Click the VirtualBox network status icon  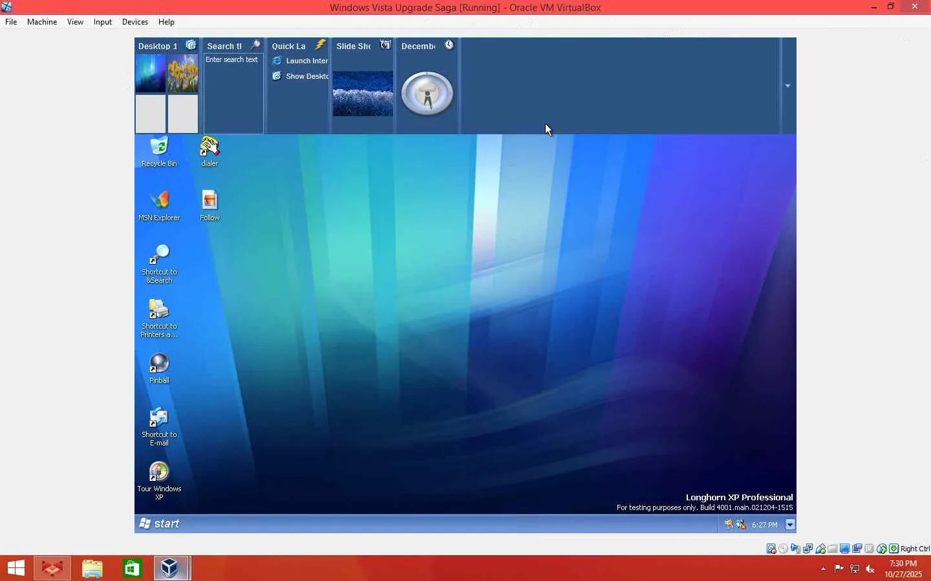pos(808,549)
